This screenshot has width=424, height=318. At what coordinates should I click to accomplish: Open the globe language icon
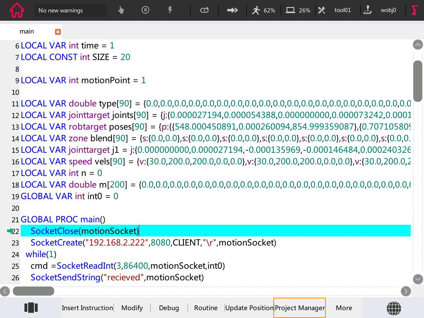[394, 308]
